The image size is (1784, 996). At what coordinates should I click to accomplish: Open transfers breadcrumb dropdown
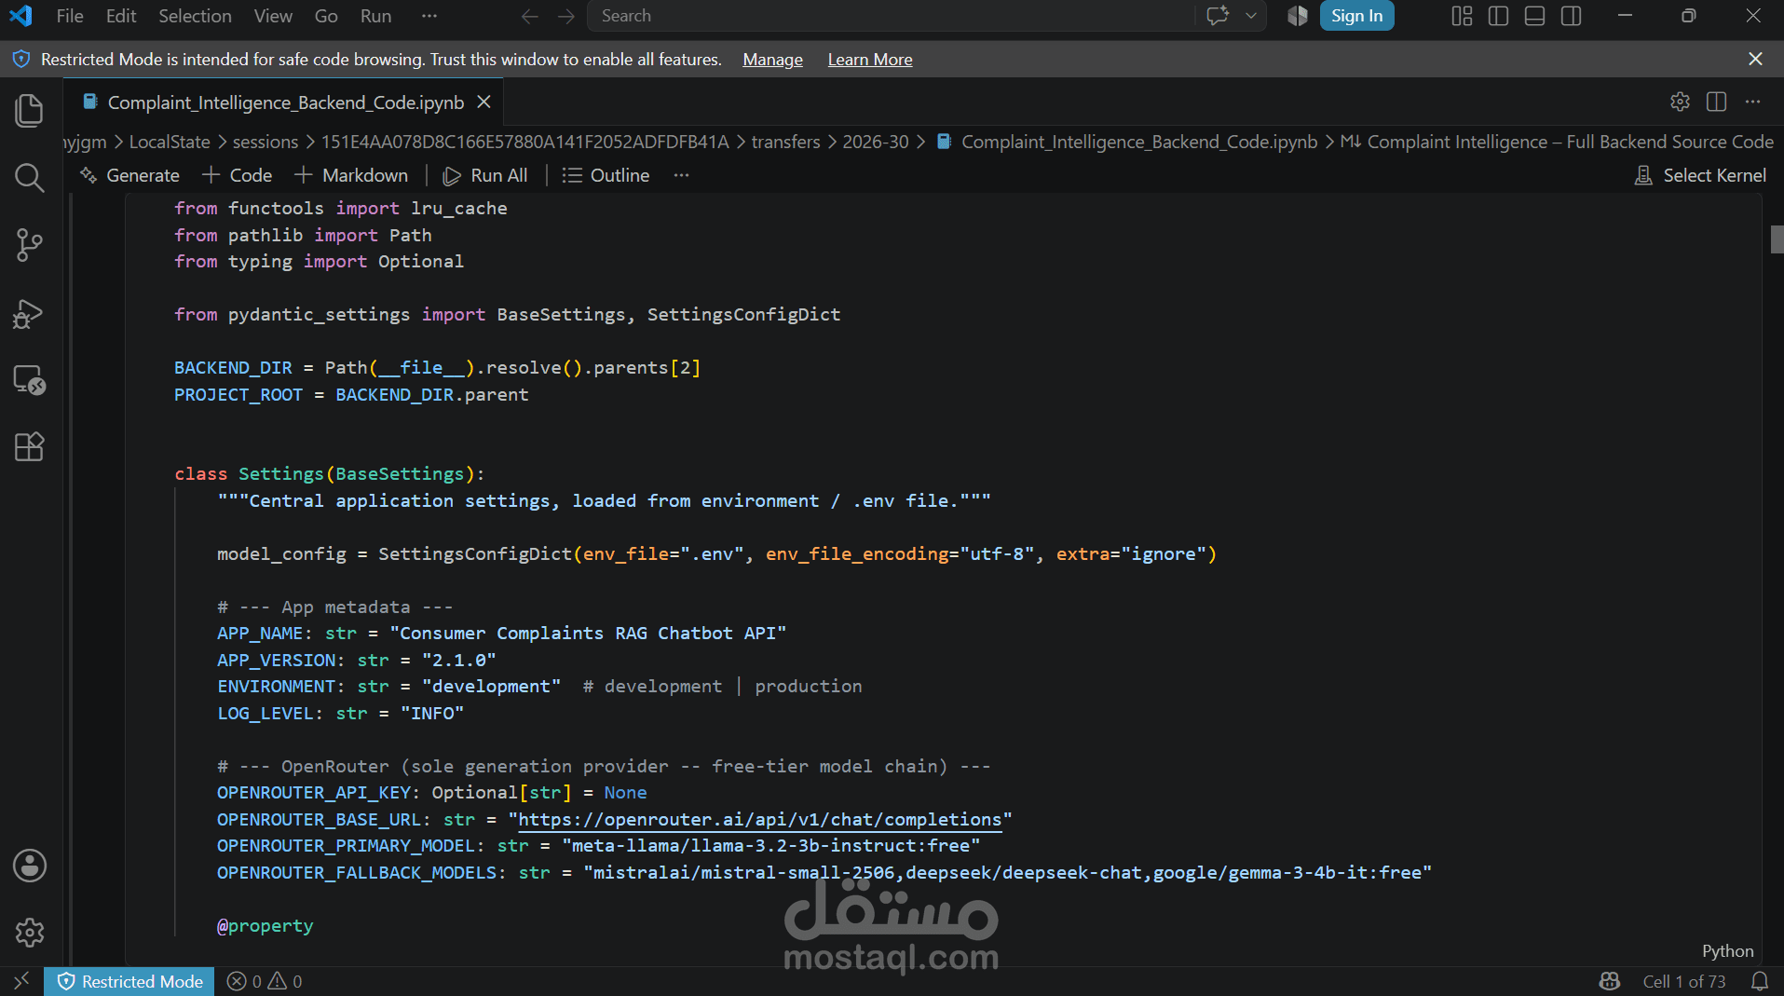tap(785, 142)
